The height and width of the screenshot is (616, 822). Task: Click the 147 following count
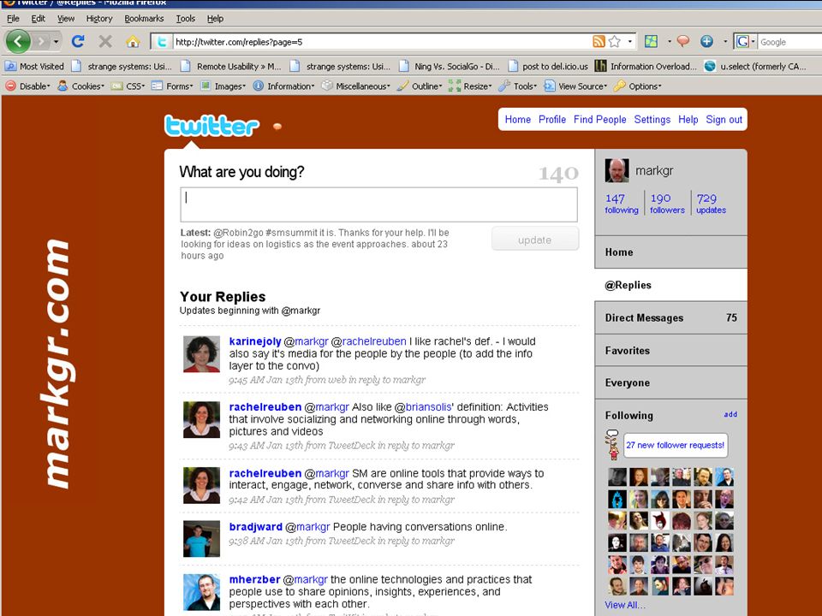pos(622,204)
